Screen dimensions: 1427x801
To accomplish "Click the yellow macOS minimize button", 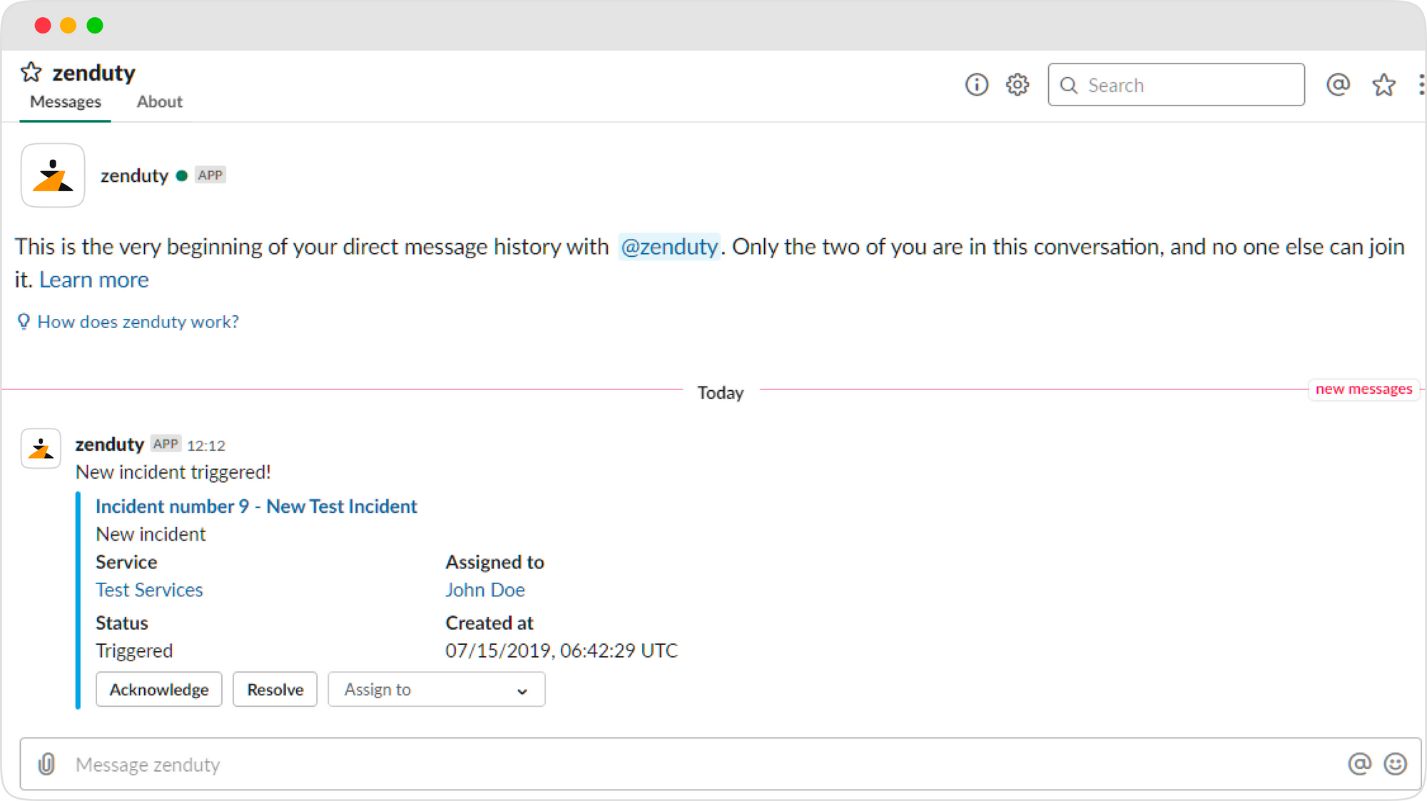I will [68, 26].
